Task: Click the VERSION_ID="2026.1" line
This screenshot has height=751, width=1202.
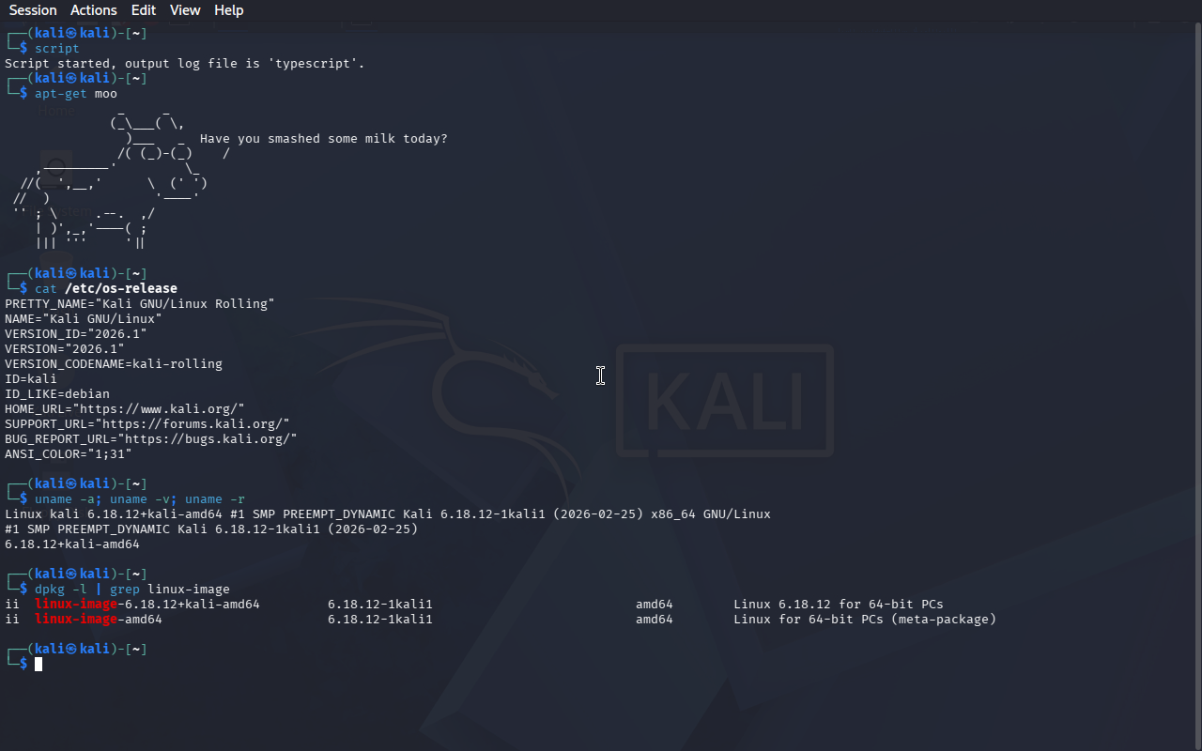Action: click(76, 334)
